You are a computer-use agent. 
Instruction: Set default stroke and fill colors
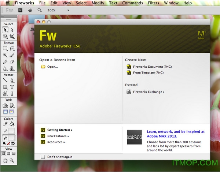(x=4, y=143)
